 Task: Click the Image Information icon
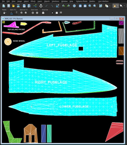[74, 6]
